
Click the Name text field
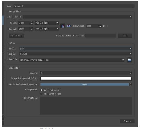(74, 6)
